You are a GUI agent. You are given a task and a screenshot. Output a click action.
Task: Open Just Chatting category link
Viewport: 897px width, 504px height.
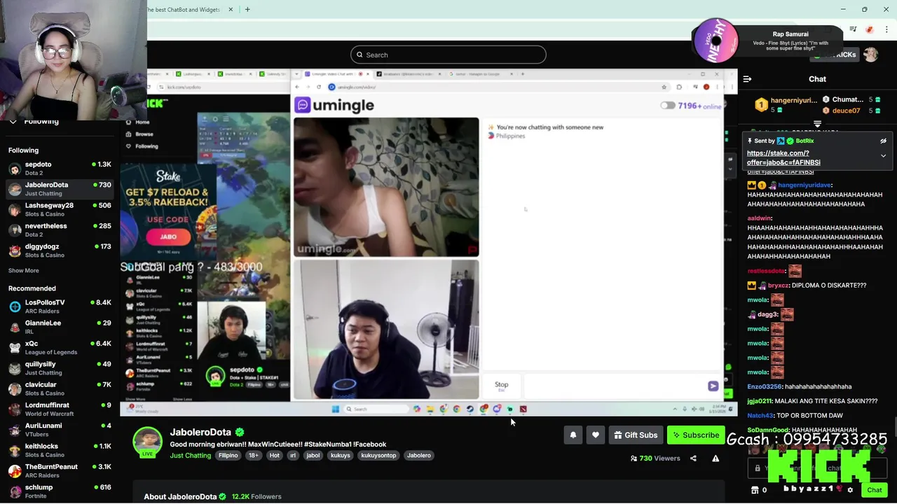click(x=190, y=456)
